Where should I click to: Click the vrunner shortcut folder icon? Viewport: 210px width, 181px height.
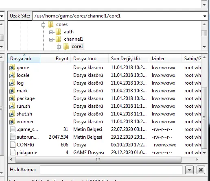12,122
